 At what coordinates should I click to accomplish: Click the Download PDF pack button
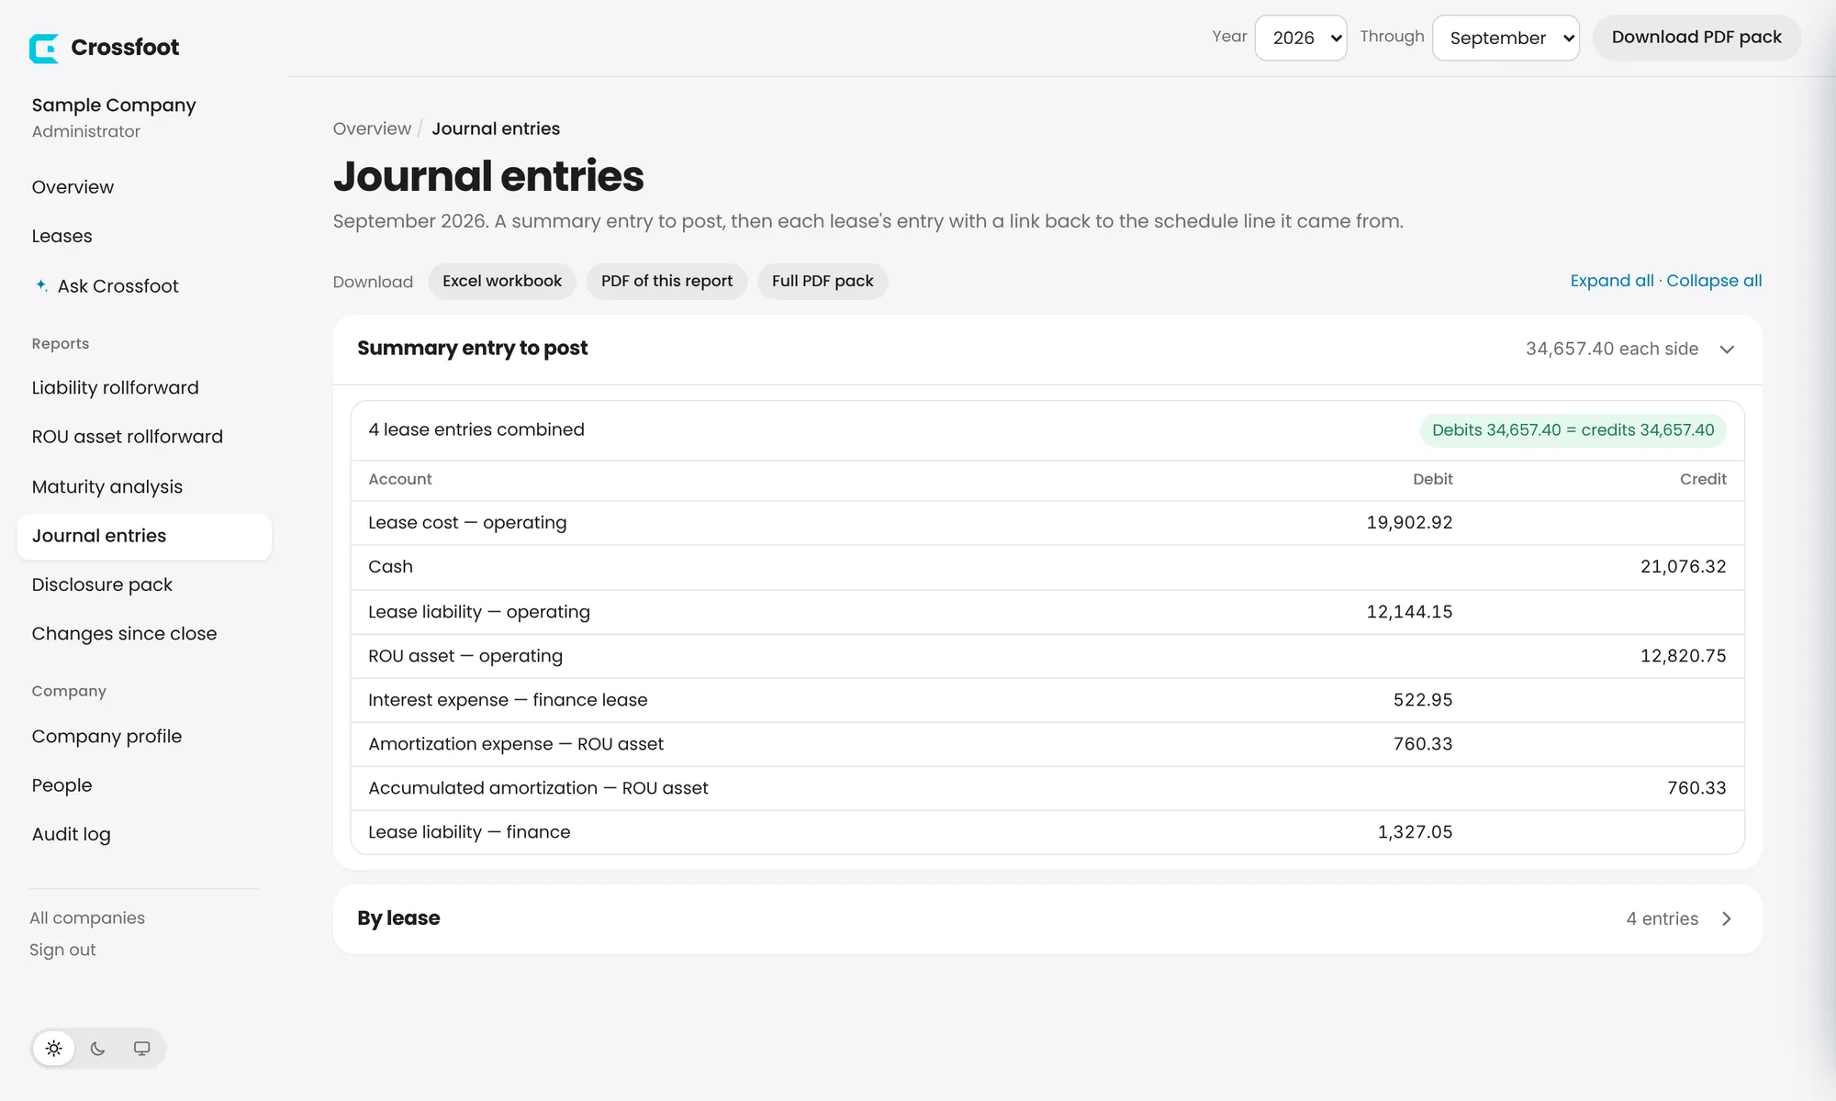(1696, 38)
